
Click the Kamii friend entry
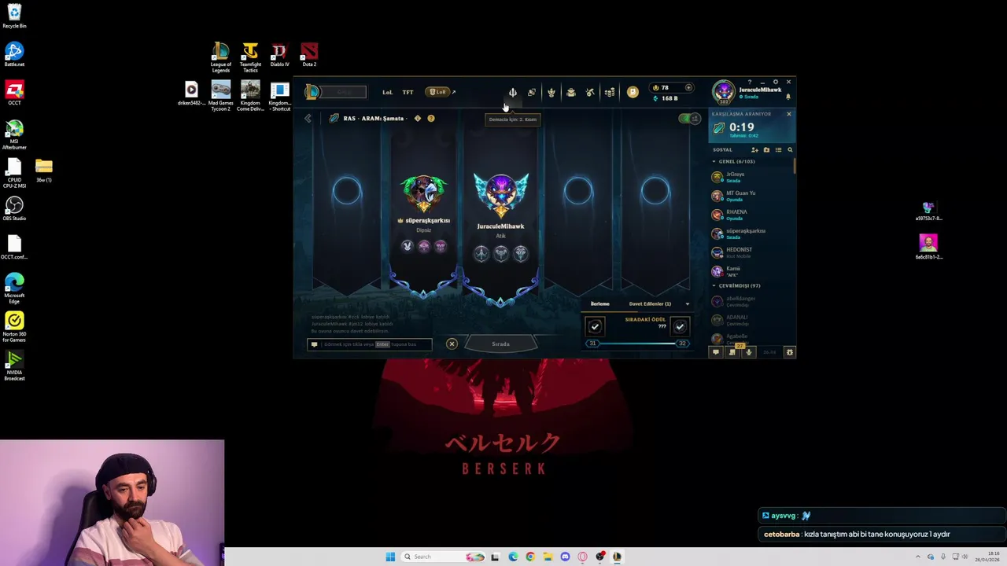click(751, 271)
